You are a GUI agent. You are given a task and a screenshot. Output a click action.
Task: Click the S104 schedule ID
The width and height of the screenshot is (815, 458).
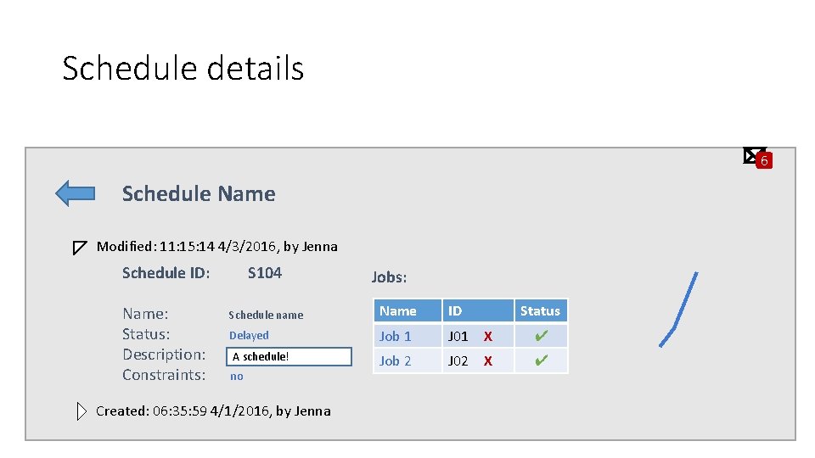coord(264,273)
